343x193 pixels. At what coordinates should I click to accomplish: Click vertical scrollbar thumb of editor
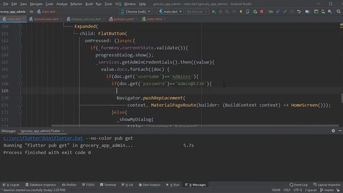pyautogui.click(x=342, y=98)
